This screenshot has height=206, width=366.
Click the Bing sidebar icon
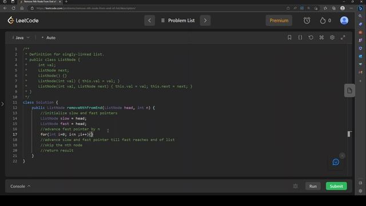360,8
